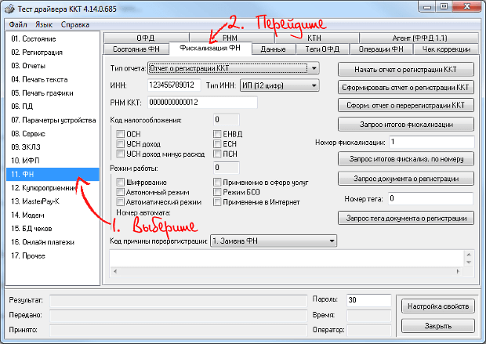Screen dimensions: 486x344
Task: Select 11. ФН in the left list
Action: point(53,173)
